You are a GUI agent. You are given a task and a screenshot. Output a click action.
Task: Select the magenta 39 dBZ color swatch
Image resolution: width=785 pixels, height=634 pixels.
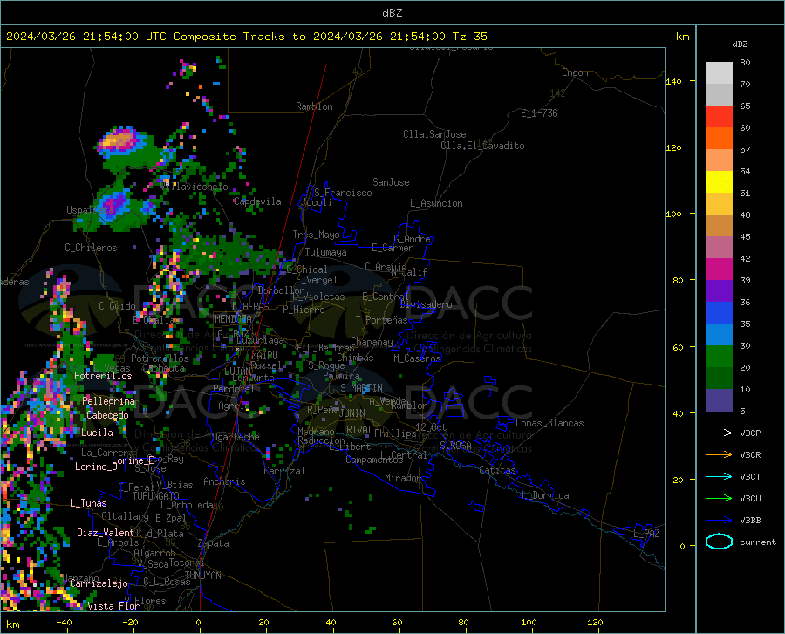click(719, 269)
